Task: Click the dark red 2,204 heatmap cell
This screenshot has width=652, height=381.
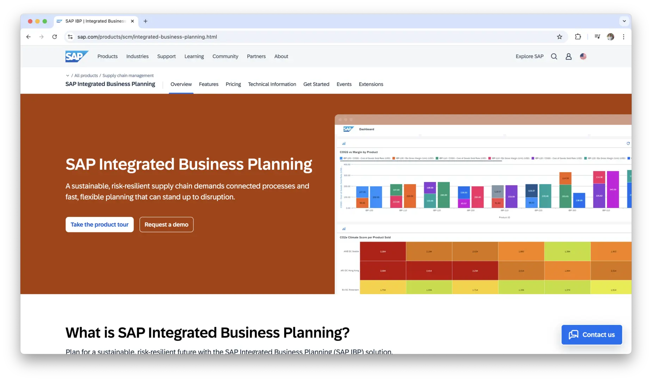Action: tap(383, 252)
